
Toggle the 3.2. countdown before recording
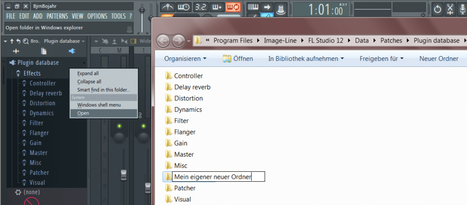(x=201, y=7)
